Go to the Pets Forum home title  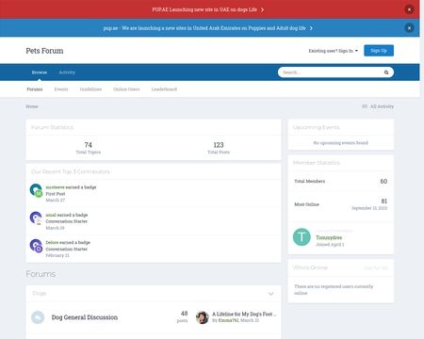pyautogui.click(x=44, y=51)
